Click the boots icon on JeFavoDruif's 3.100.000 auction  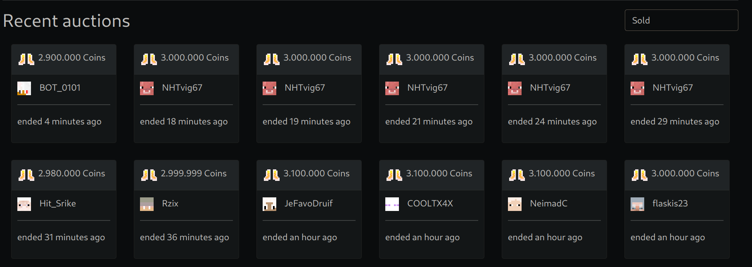tap(271, 174)
